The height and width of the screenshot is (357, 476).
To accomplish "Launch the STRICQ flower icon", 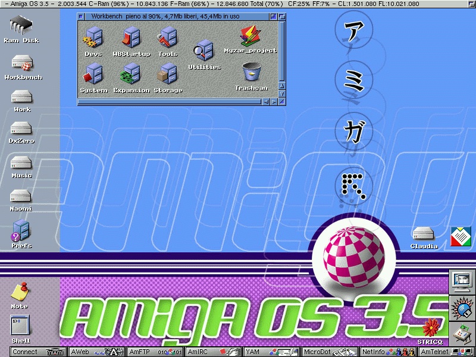I will click(430, 331).
